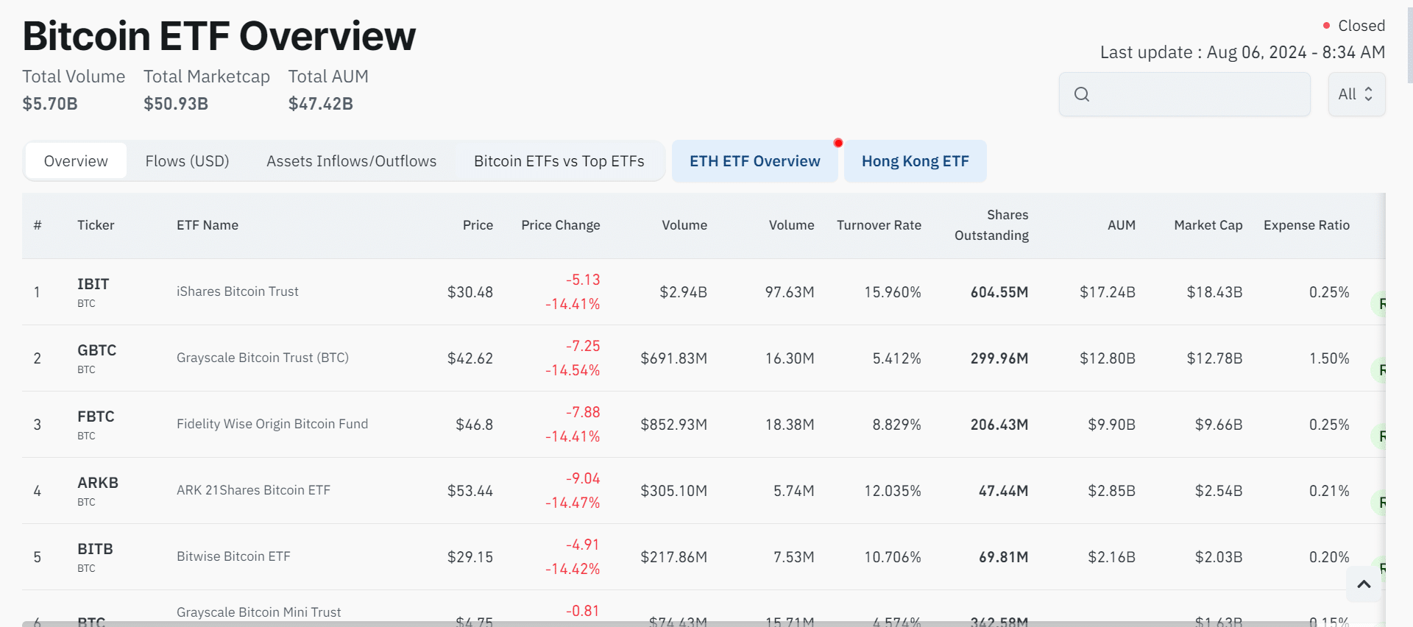Open Bitcoin ETFs vs Top ETFs tab

[x=559, y=161]
